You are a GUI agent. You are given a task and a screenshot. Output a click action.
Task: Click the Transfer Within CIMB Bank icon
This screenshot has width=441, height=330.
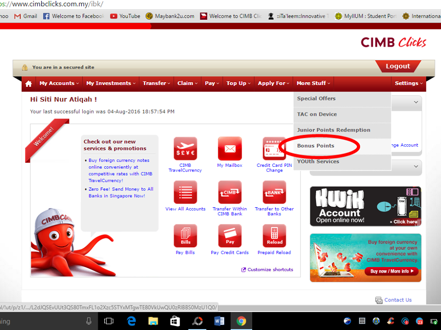(230, 192)
